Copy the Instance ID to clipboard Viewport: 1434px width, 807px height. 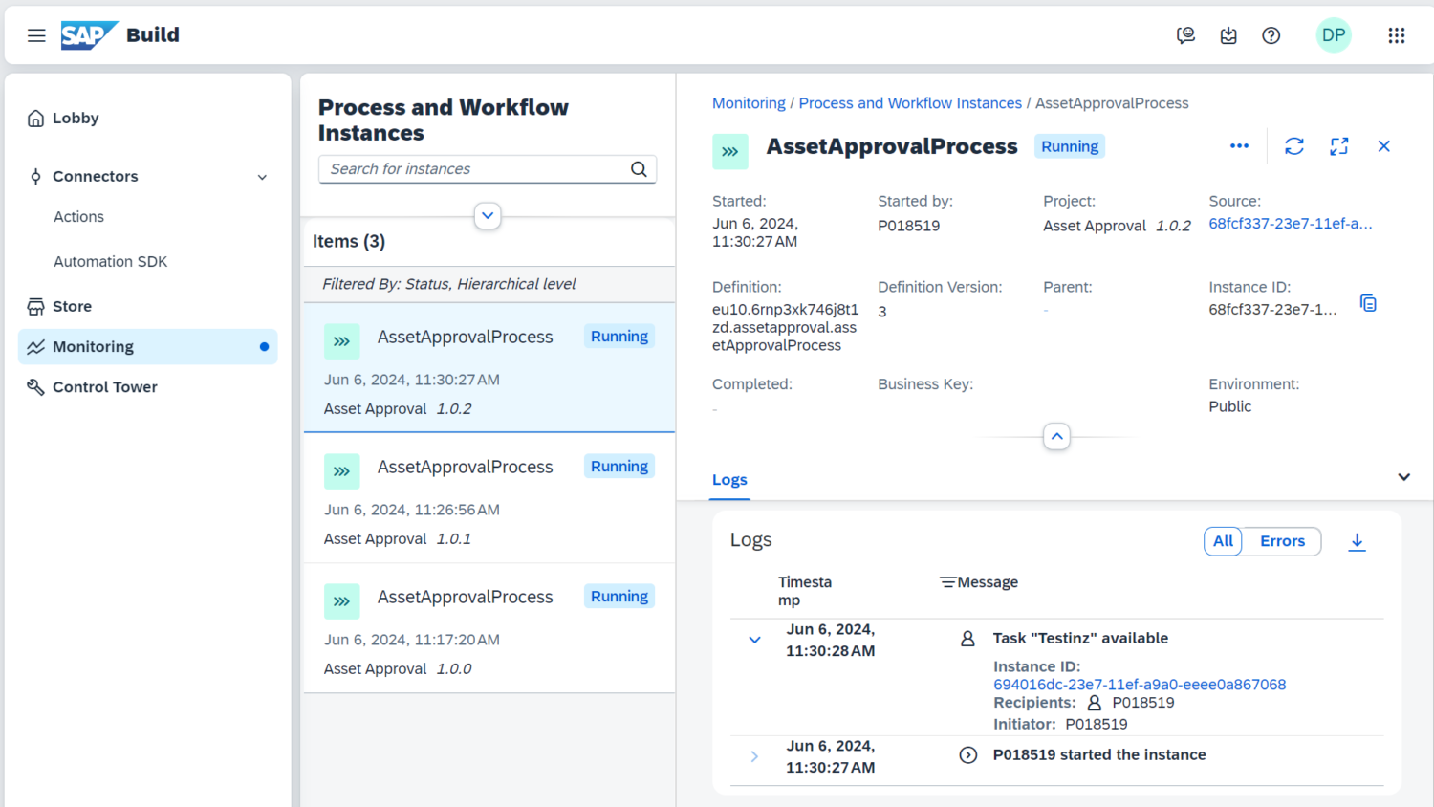(x=1368, y=303)
